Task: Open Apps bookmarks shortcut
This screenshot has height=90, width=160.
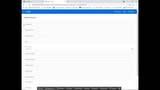Action: pos(25,8)
